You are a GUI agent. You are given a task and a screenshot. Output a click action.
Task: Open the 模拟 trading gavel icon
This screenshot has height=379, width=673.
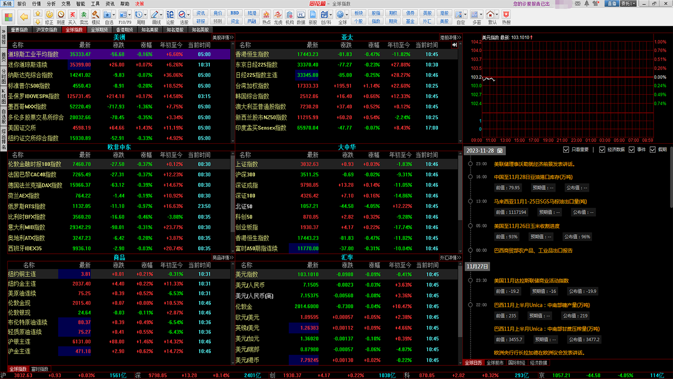[96, 17]
